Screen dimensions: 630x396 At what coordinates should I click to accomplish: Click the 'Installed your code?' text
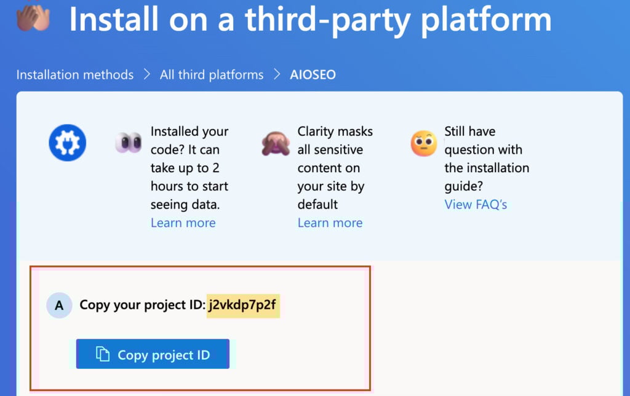(189, 168)
